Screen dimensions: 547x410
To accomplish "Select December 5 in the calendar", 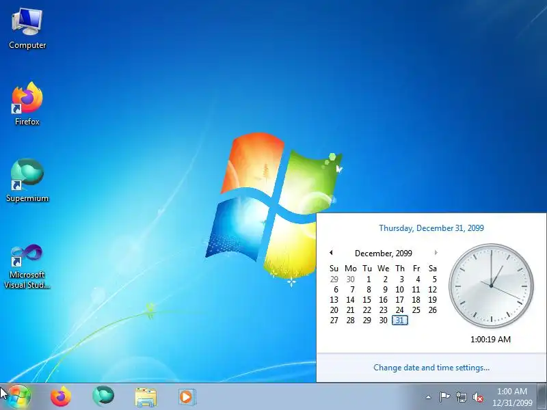I will [434, 279].
